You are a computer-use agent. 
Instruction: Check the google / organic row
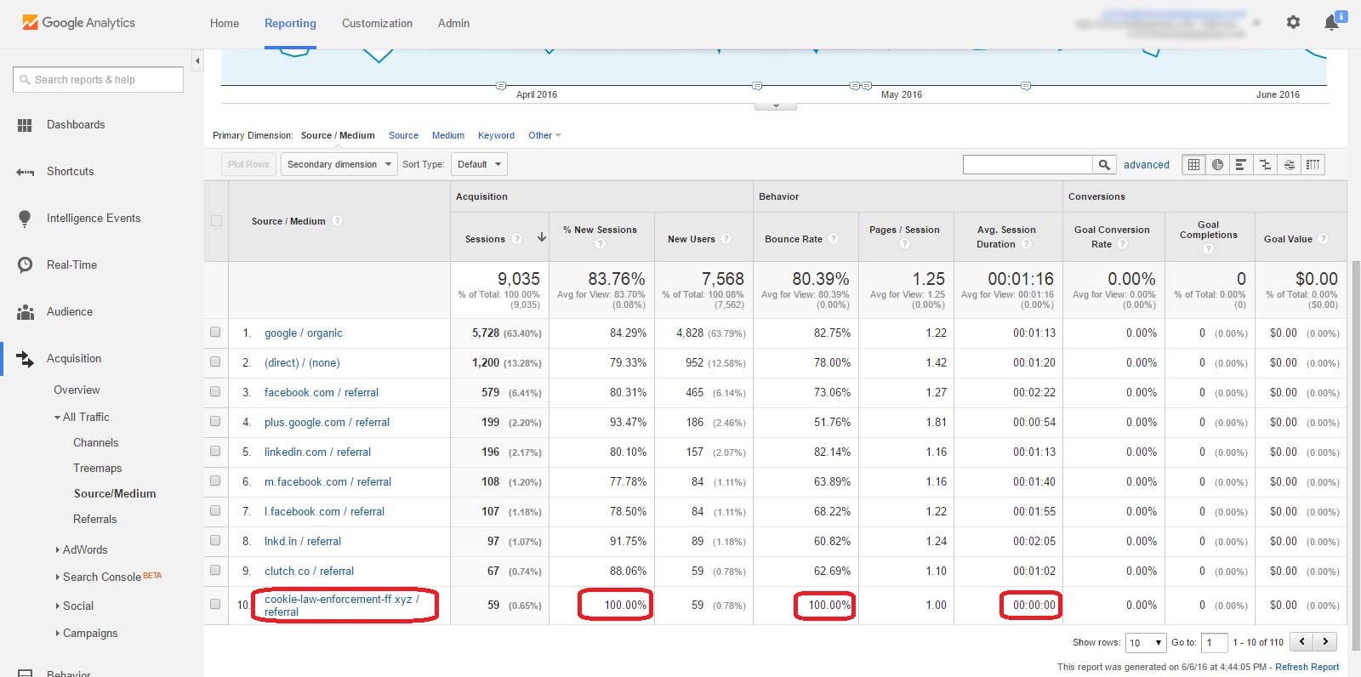215,333
